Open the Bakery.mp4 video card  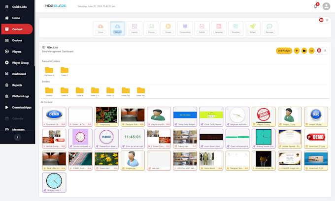point(185,139)
